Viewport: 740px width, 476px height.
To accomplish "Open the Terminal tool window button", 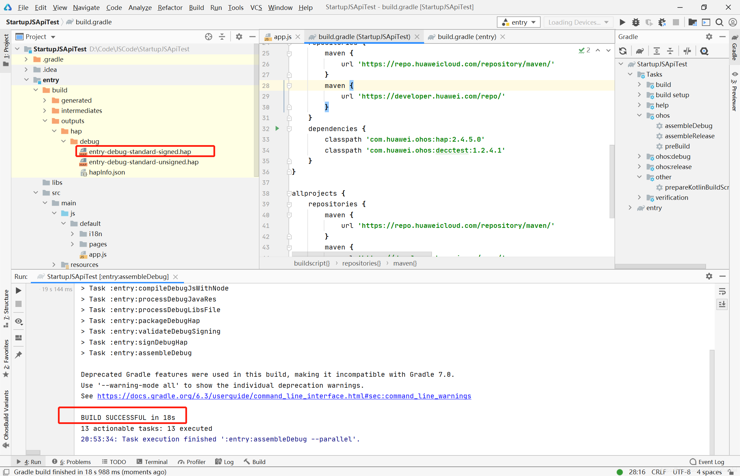I will pyautogui.click(x=152, y=462).
